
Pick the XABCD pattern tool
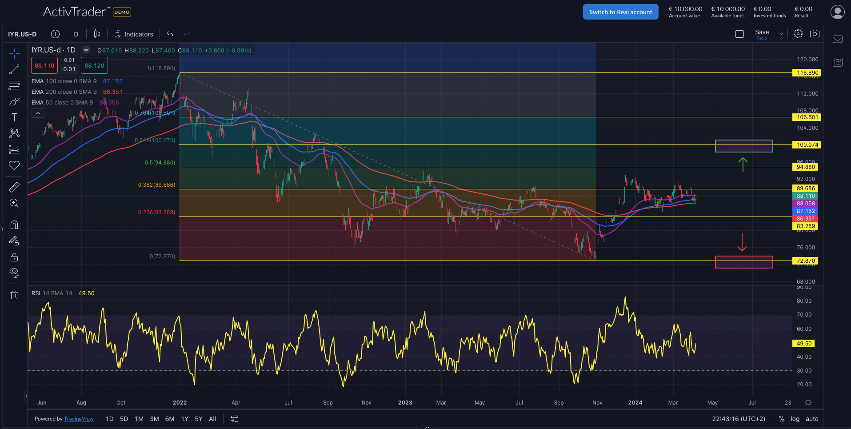click(x=14, y=133)
